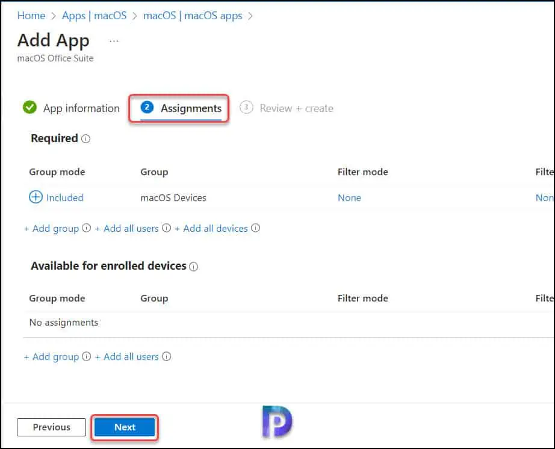Show info for Required Add all users
The image size is (555, 449).
pos(166,228)
